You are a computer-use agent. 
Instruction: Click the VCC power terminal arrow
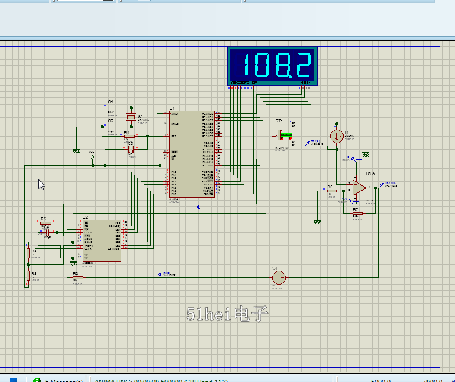coord(92,157)
